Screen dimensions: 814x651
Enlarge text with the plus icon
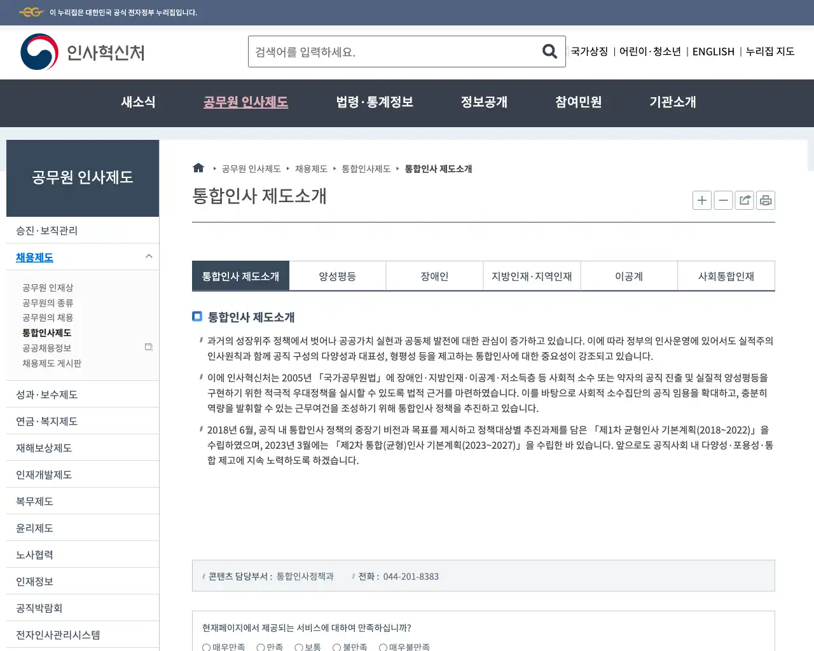[x=702, y=200]
